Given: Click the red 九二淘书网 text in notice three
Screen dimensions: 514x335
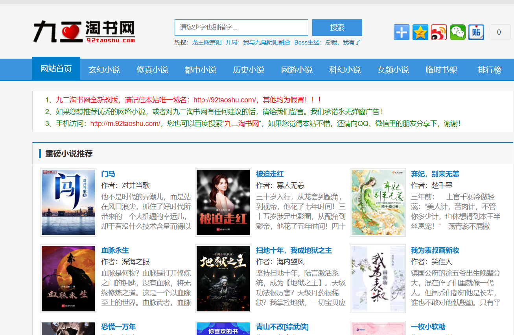Looking at the screenshot, I should pyautogui.click(x=242, y=124).
